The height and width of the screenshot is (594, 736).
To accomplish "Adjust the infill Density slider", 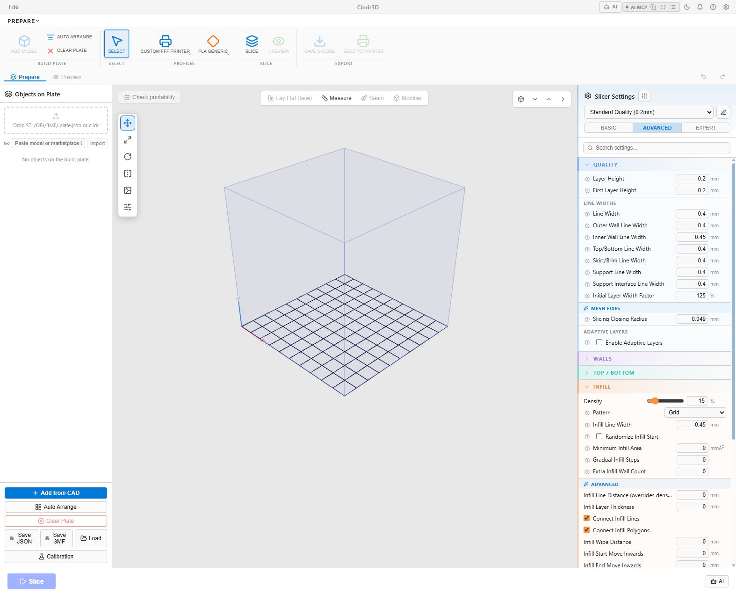I will 665,401.
